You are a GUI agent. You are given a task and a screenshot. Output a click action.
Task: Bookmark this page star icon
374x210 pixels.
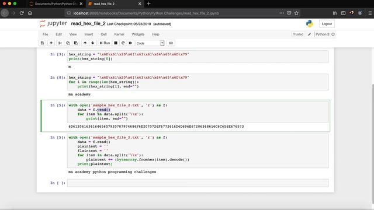(x=296, y=13)
